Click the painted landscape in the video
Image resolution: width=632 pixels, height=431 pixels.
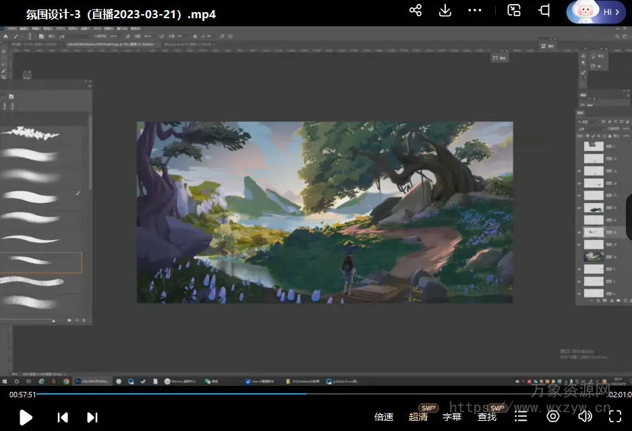coord(324,212)
